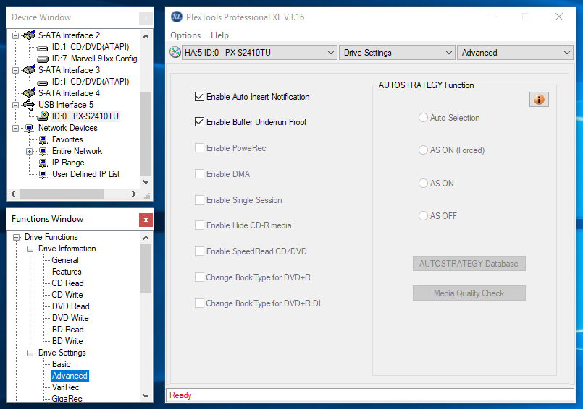The width and height of the screenshot is (583, 409).
Task: Close the Functions Window with red X
Action: pyautogui.click(x=146, y=220)
